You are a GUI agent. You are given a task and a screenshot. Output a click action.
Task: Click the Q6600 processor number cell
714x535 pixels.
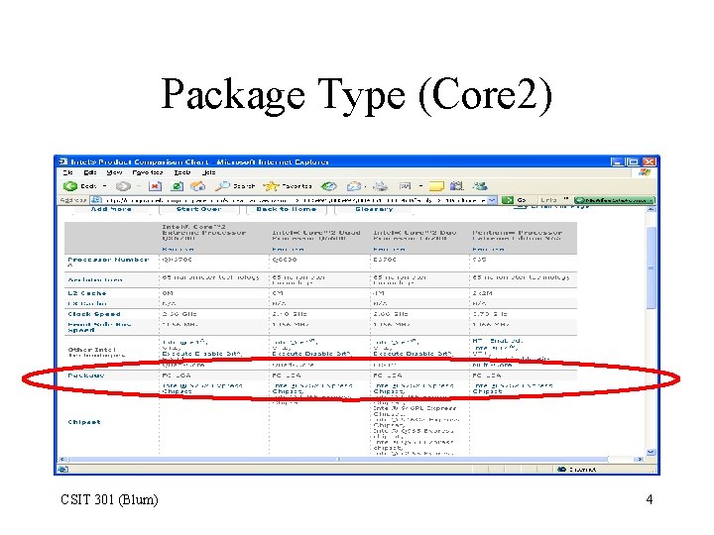pos(285,260)
